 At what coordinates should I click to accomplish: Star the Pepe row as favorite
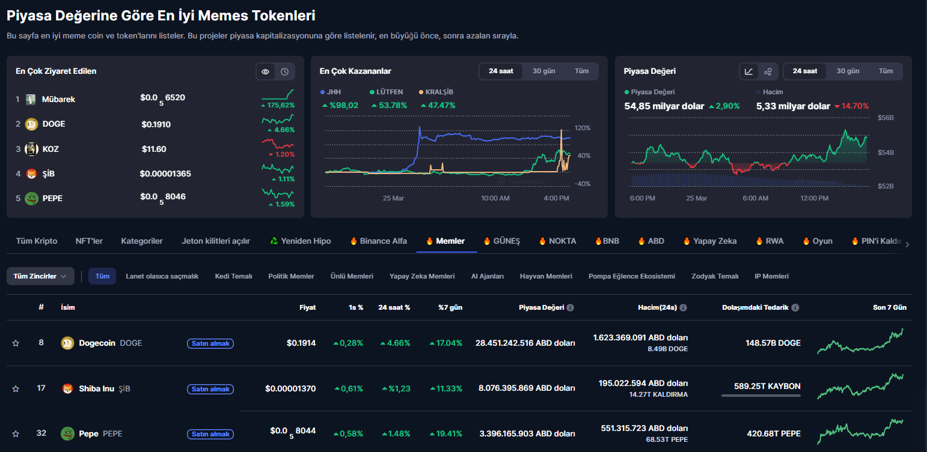pos(16,433)
